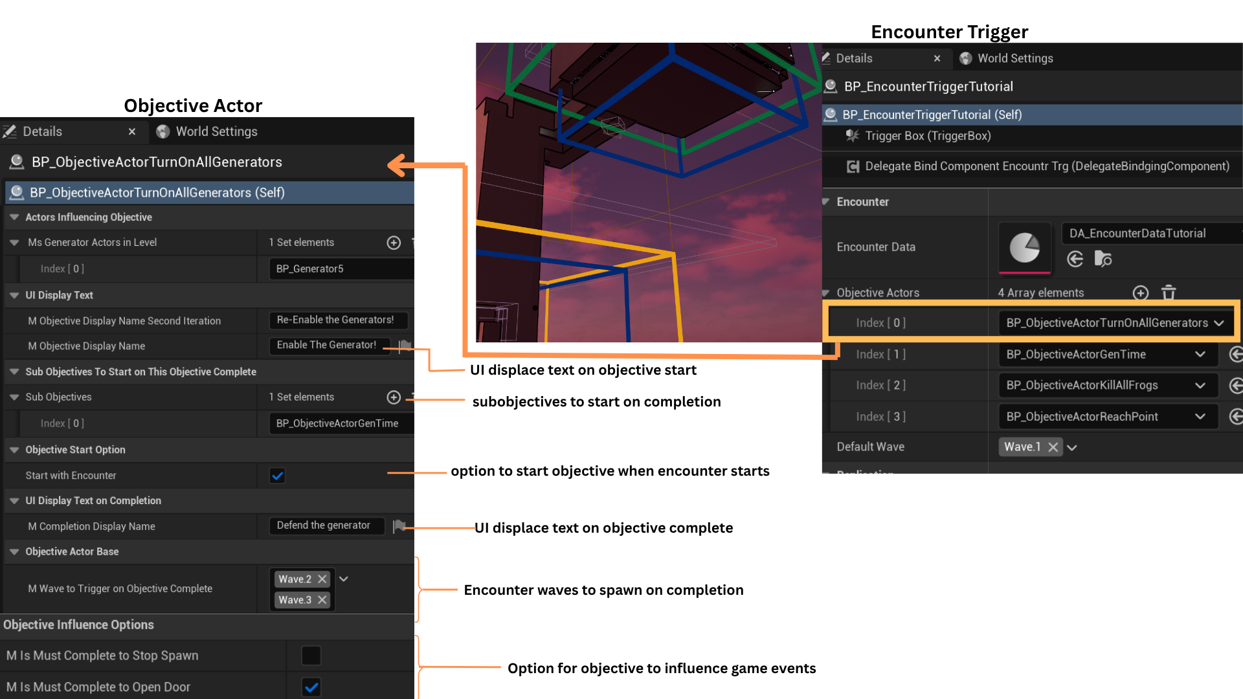Click Encounter Data asset thumbnail
The height and width of the screenshot is (699, 1243).
(x=1024, y=247)
